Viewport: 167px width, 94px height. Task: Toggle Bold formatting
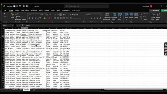click(29, 18)
